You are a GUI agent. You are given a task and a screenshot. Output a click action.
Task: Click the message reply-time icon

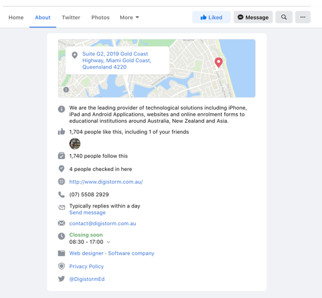coord(62,207)
